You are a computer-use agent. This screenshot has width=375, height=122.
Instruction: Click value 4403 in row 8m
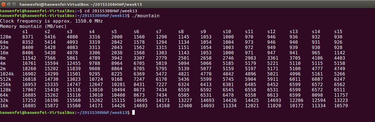[340, 58]
